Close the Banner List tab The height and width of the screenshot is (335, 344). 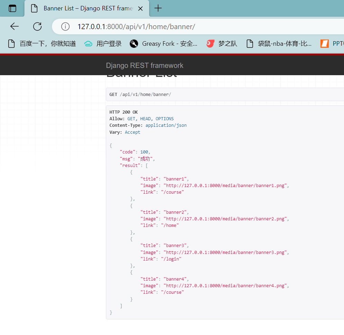coord(141,9)
